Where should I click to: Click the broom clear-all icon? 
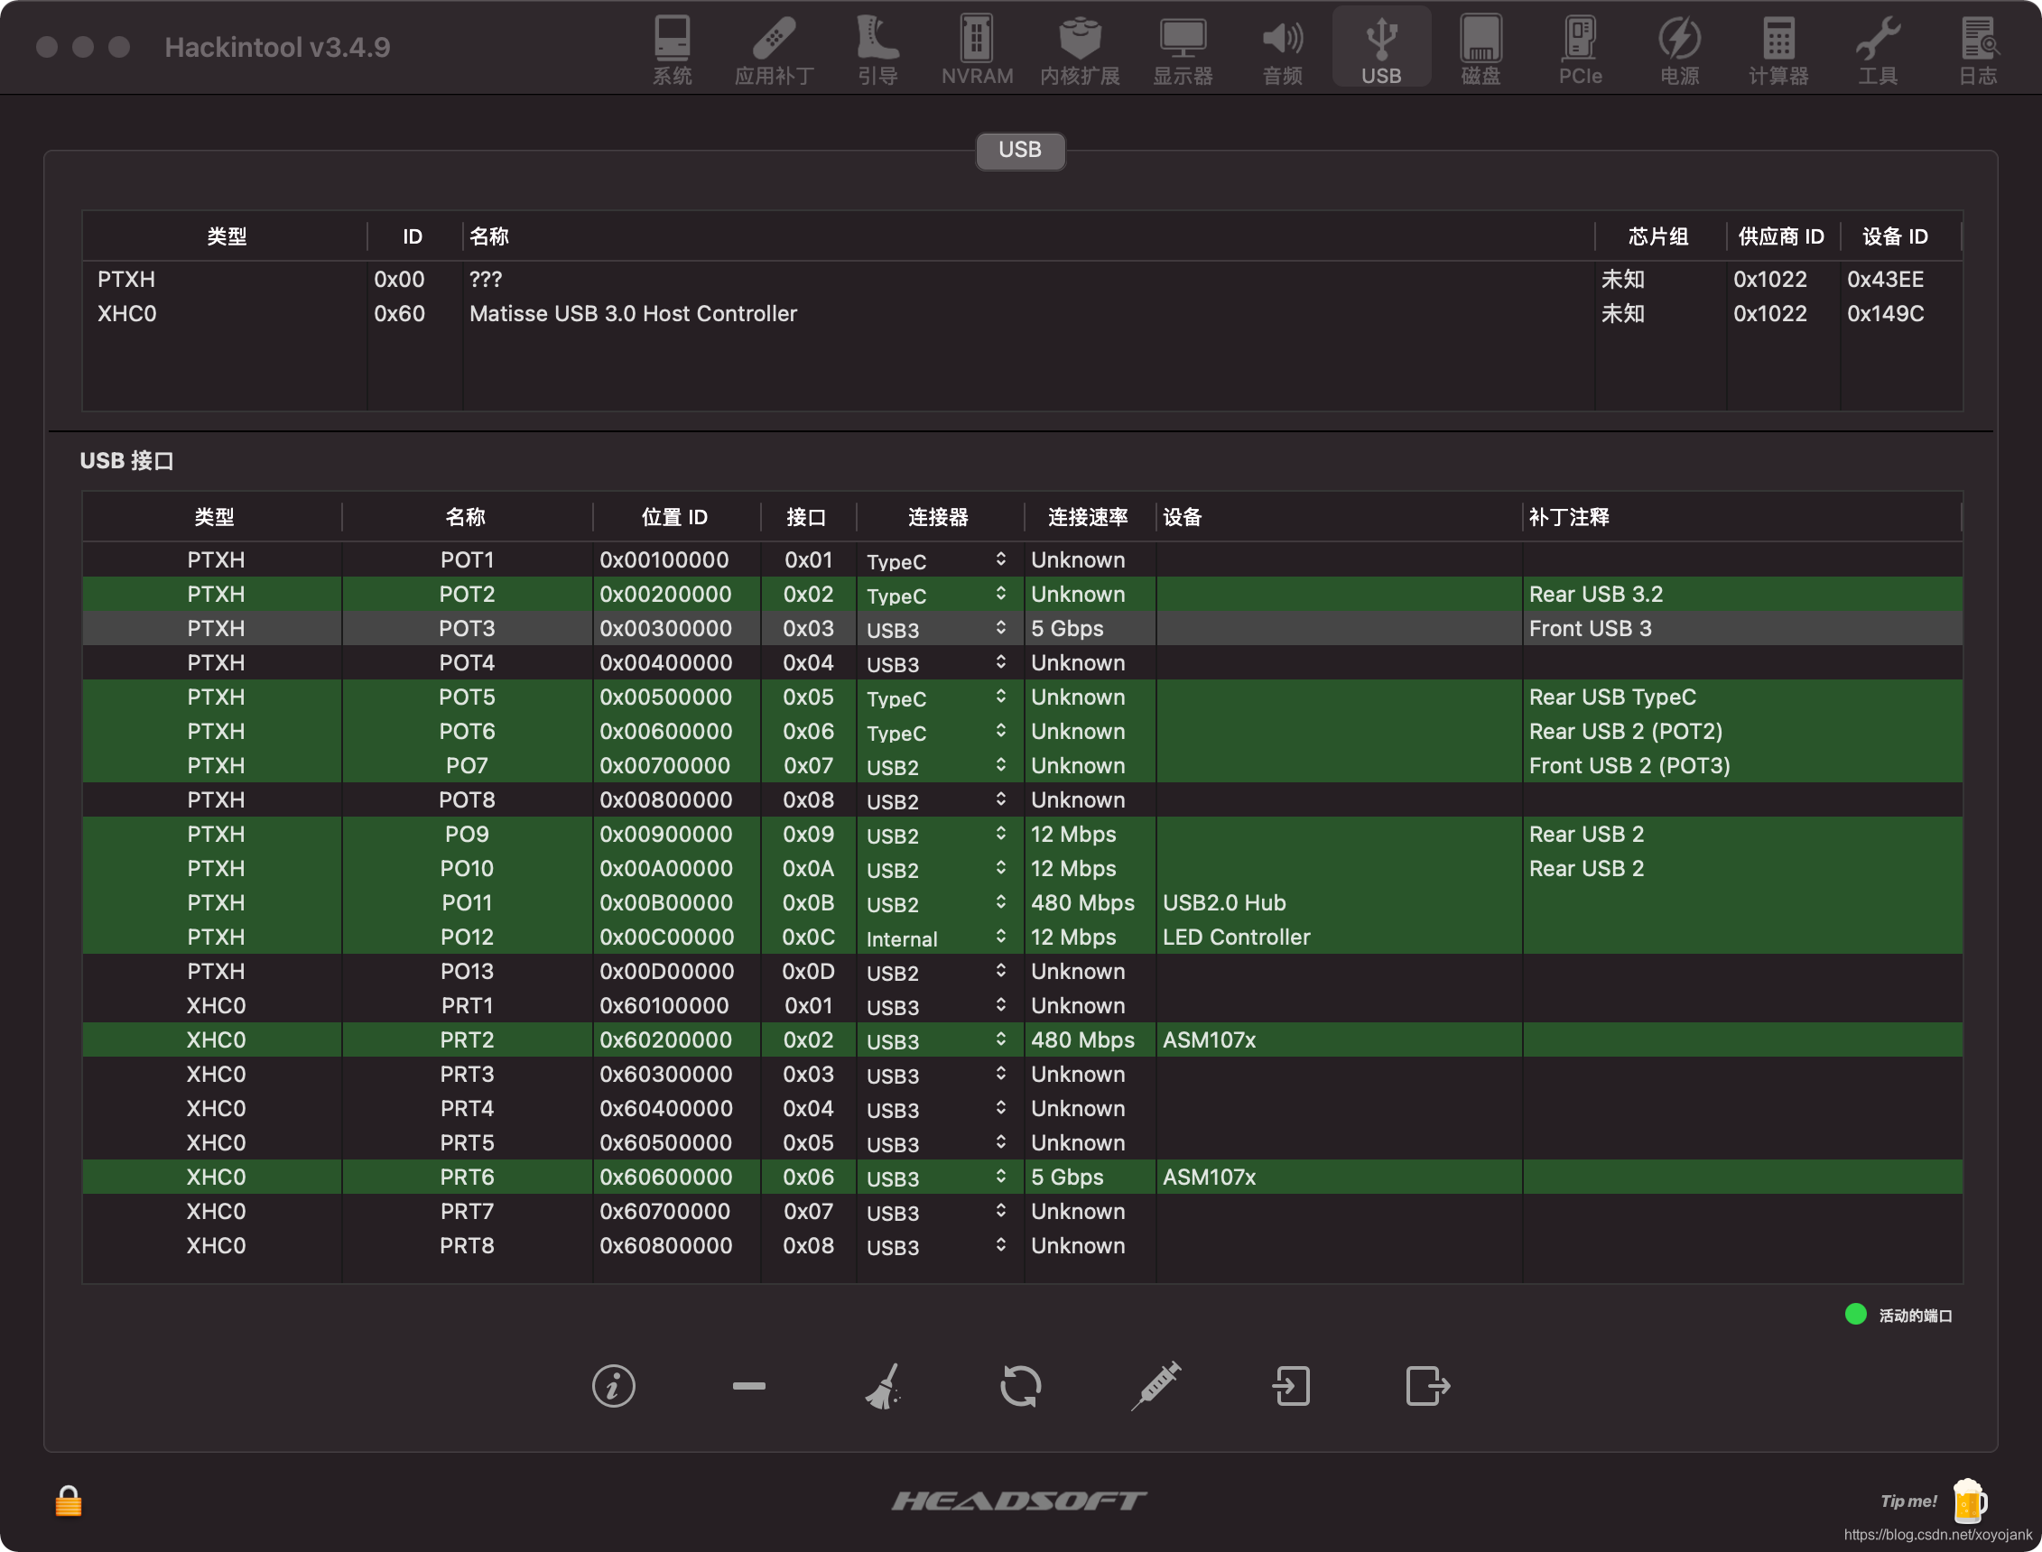(x=885, y=1386)
